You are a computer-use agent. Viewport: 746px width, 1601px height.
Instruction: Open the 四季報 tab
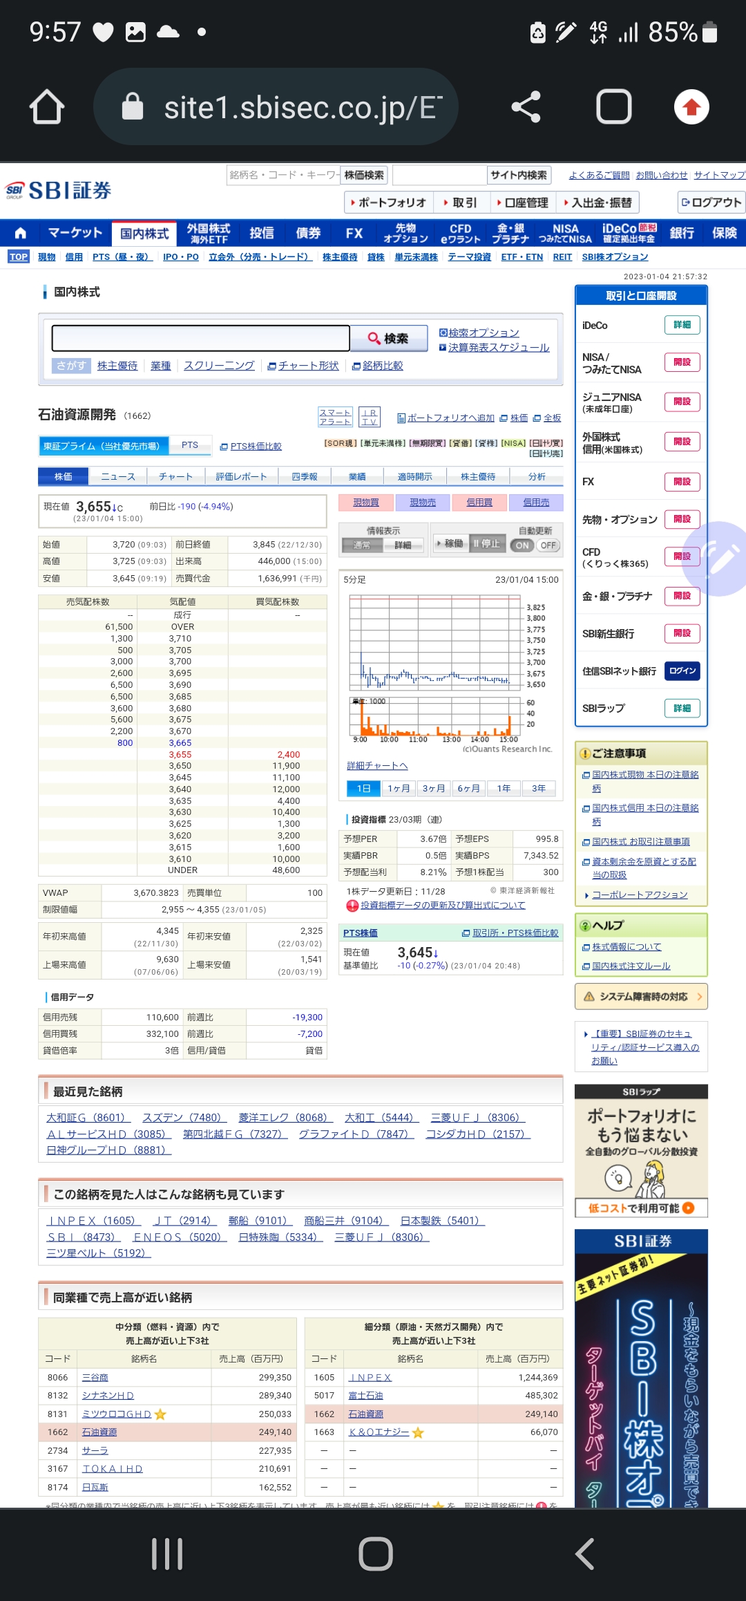[304, 477]
